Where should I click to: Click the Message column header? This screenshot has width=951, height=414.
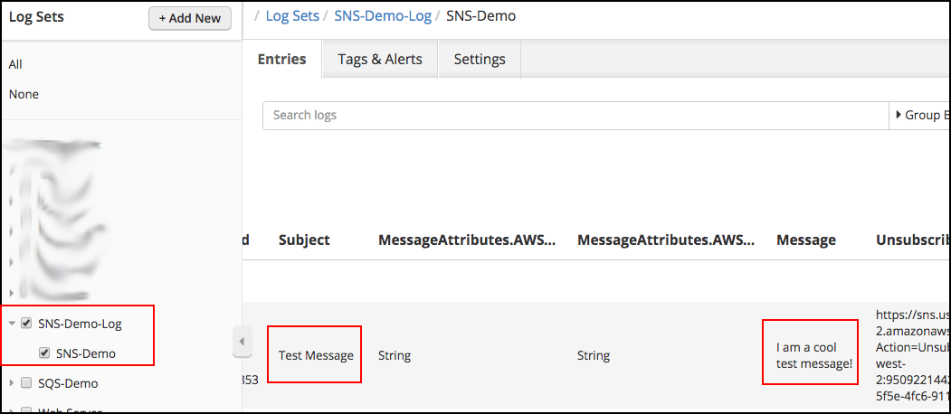(x=805, y=240)
